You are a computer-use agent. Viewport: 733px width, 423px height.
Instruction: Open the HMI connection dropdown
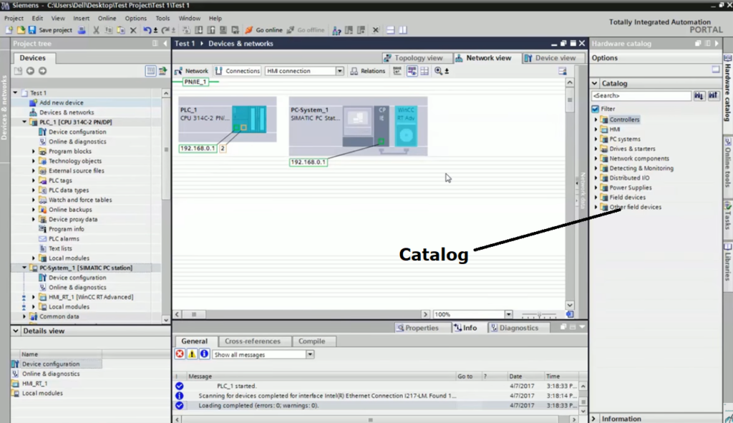tap(339, 71)
